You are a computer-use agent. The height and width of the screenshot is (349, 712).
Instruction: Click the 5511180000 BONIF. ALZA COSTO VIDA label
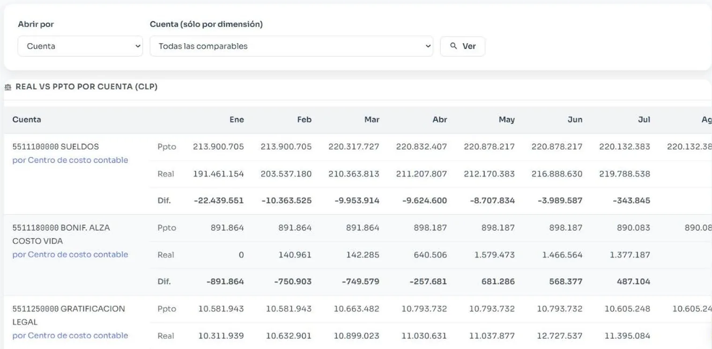[61, 234]
